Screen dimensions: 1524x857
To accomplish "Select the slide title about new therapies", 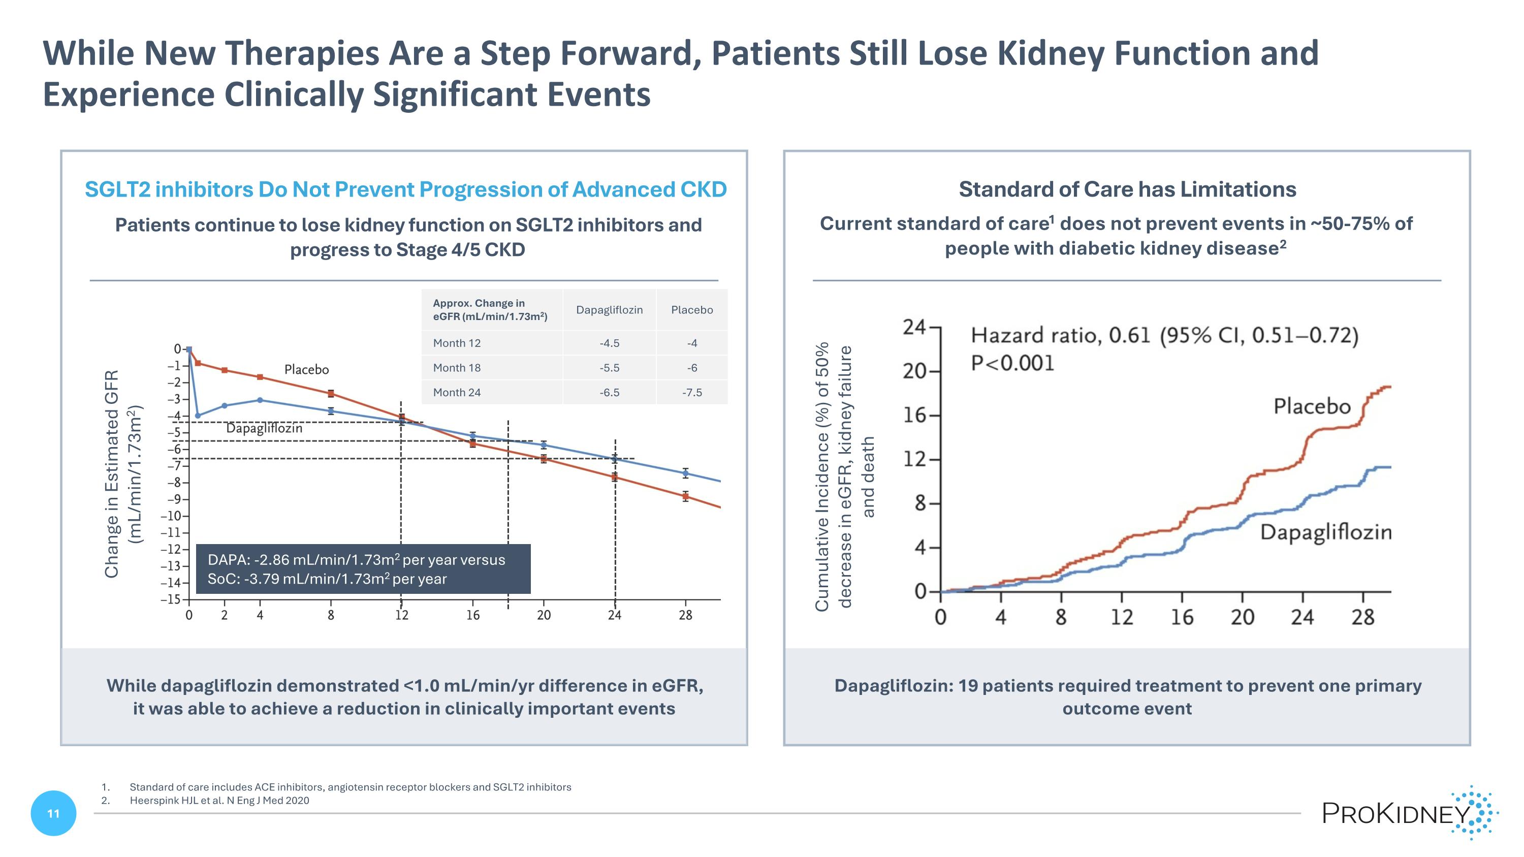I will pyautogui.click(x=680, y=73).
